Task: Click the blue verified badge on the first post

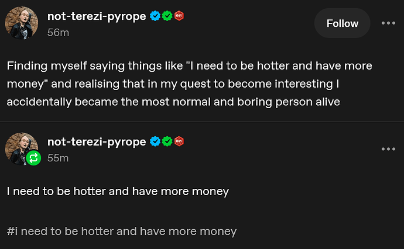Action: tap(155, 16)
